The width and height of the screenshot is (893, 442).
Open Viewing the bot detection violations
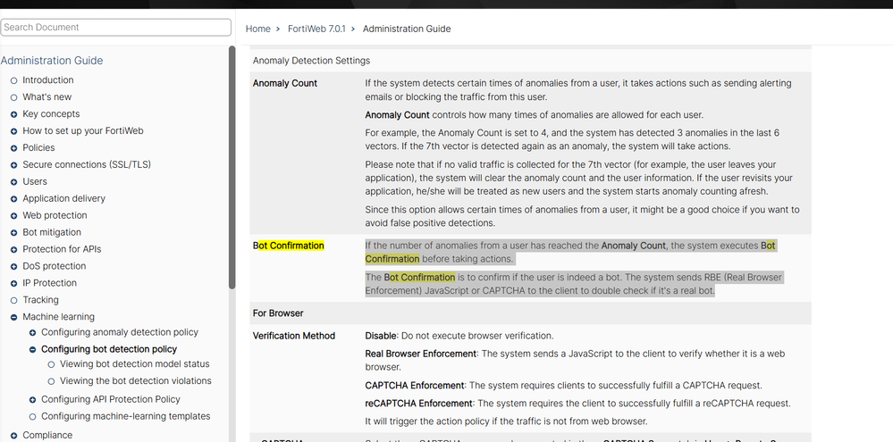tap(136, 381)
